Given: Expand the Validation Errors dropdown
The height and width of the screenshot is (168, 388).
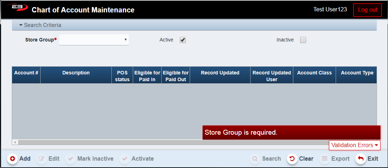Looking at the screenshot, I should (x=355, y=145).
